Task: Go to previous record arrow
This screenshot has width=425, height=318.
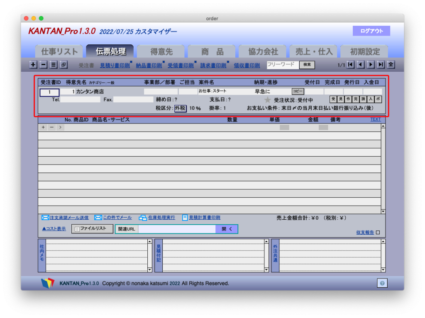Action: tap(361, 64)
